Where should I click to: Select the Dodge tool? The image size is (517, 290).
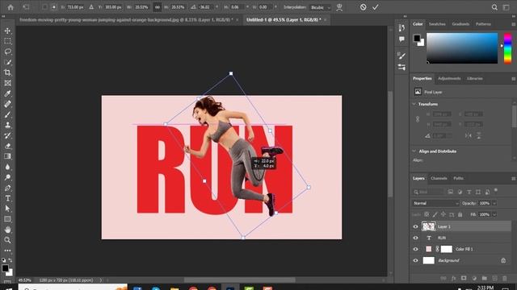click(x=7, y=177)
